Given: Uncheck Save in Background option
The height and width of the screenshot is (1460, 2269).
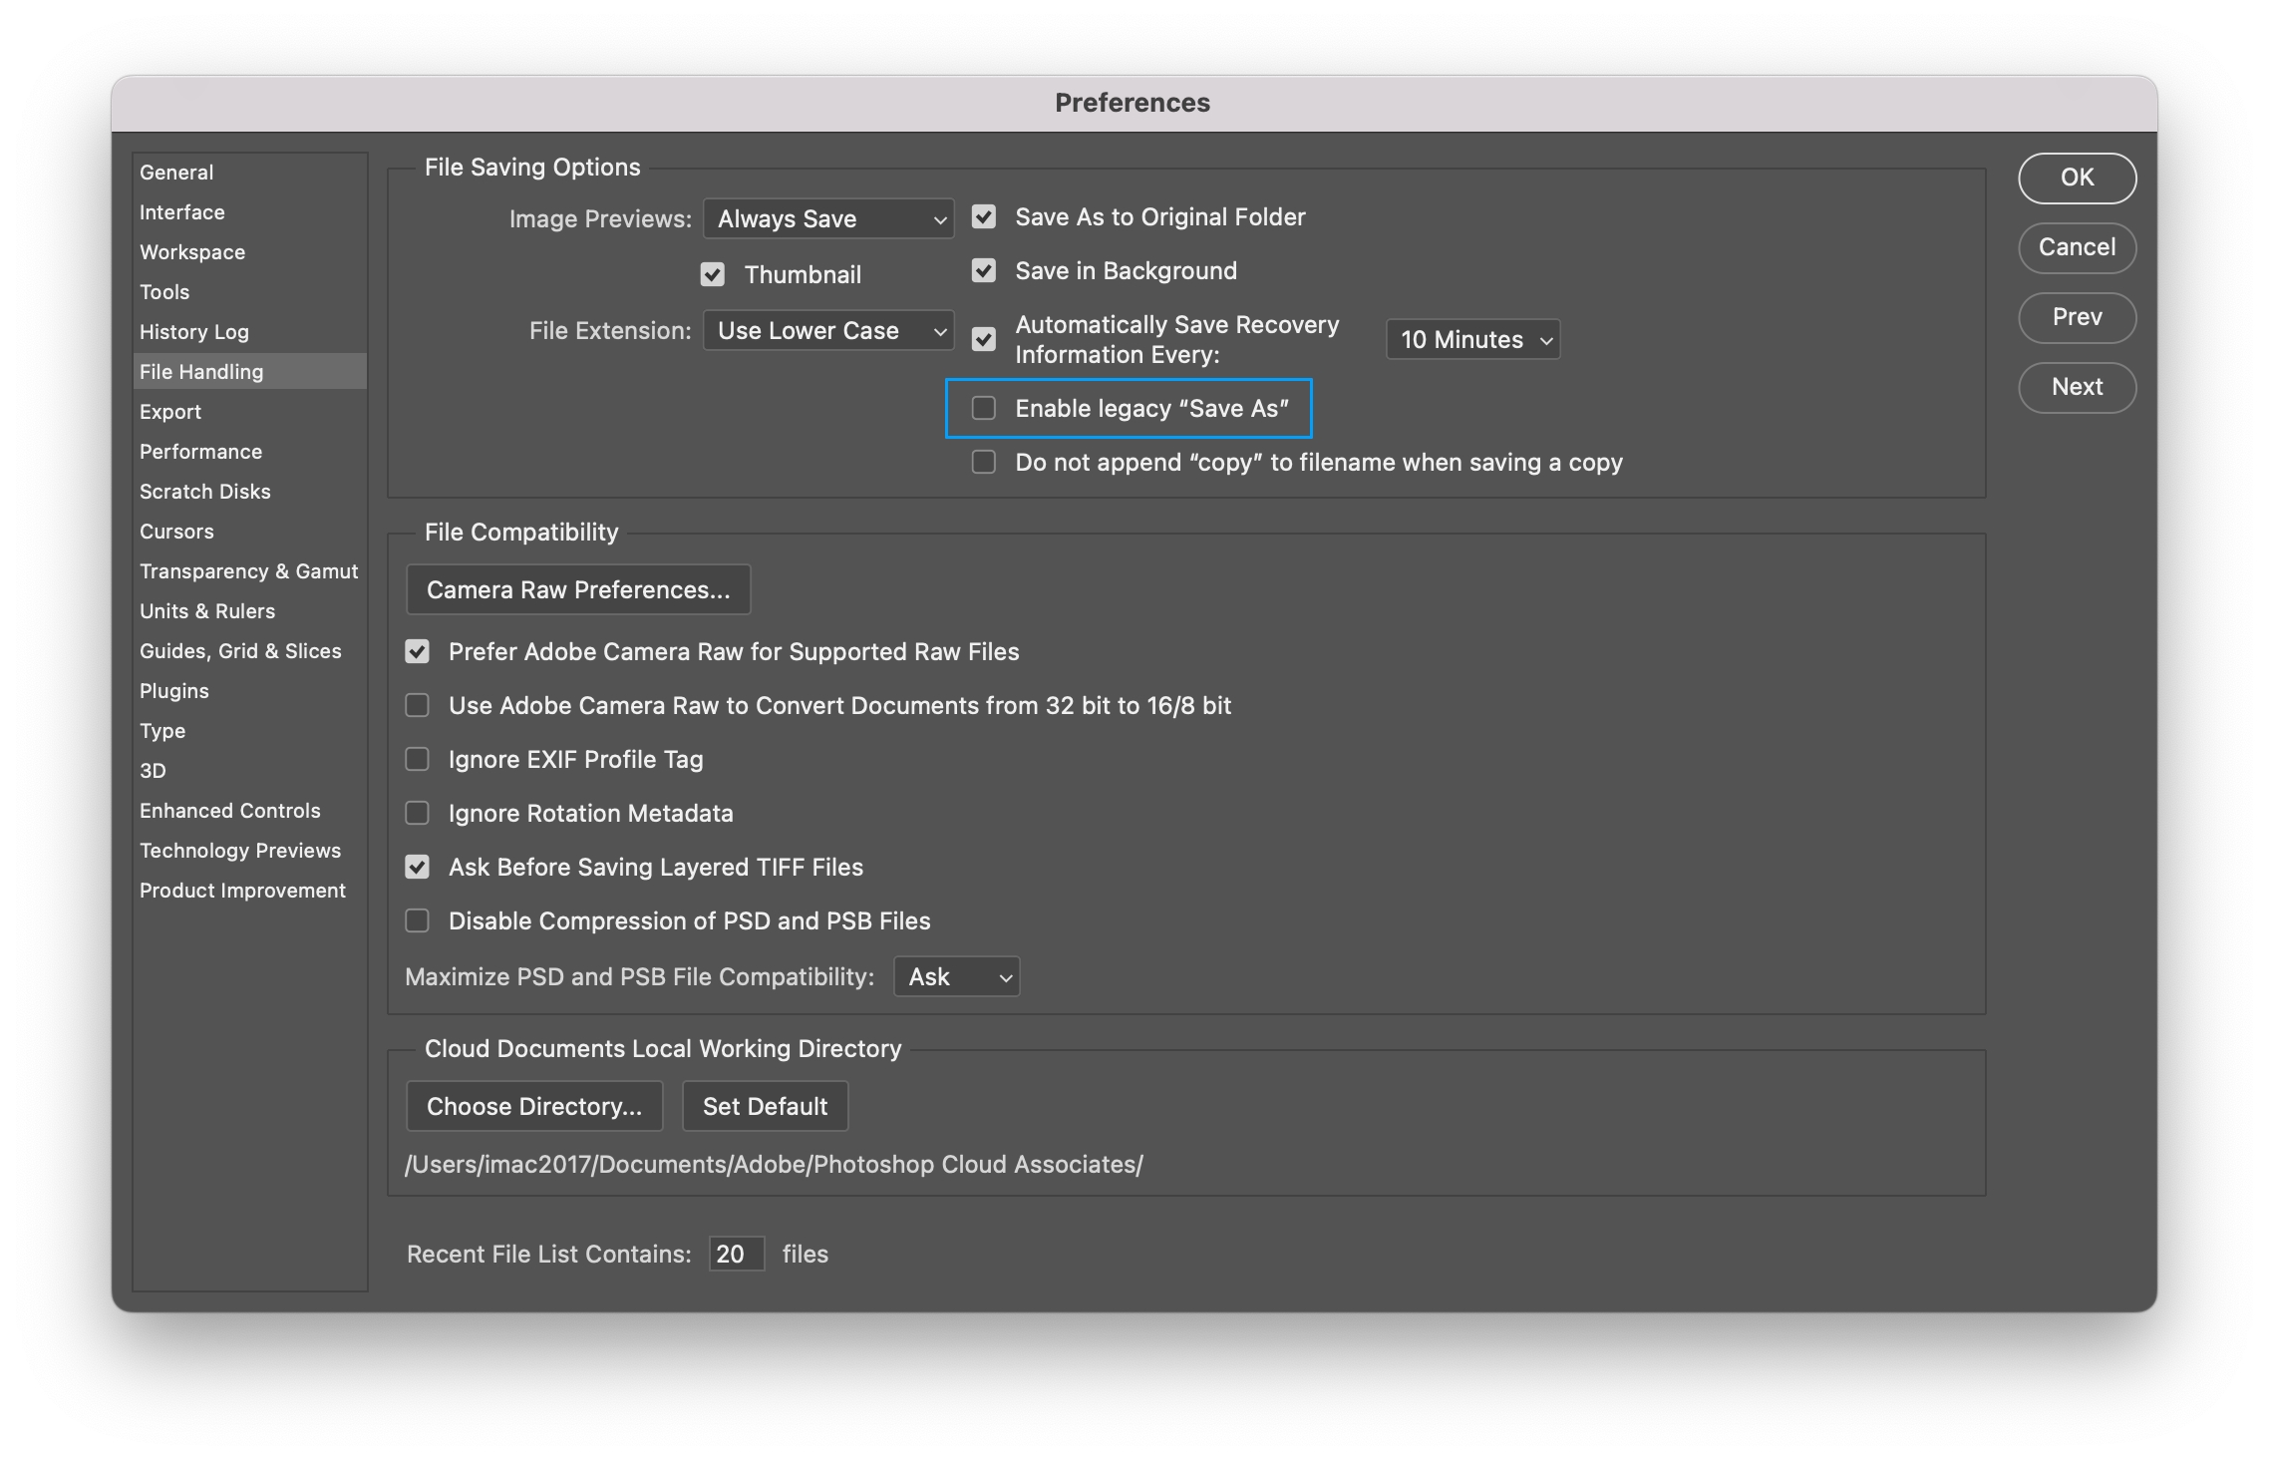Looking at the screenshot, I should click(983, 271).
